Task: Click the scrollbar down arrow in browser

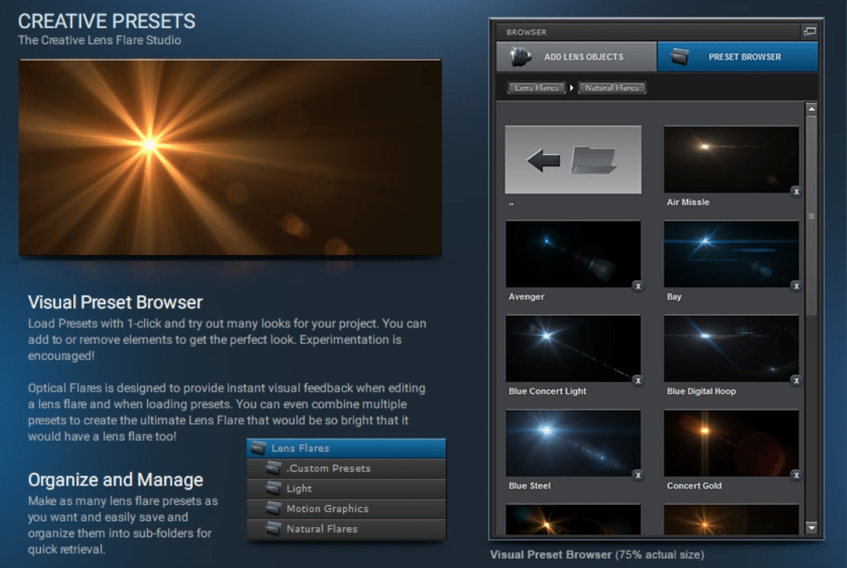Action: click(812, 527)
